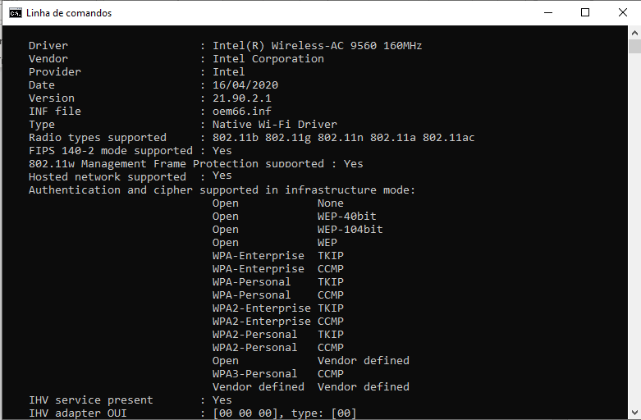Click the Driver Intel(R) Wireless-AC 9560 line

(x=225, y=45)
